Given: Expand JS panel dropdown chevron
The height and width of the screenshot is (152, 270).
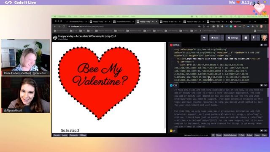Looking at the screenshot, I should pyautogui.click(x=265, y=130).
